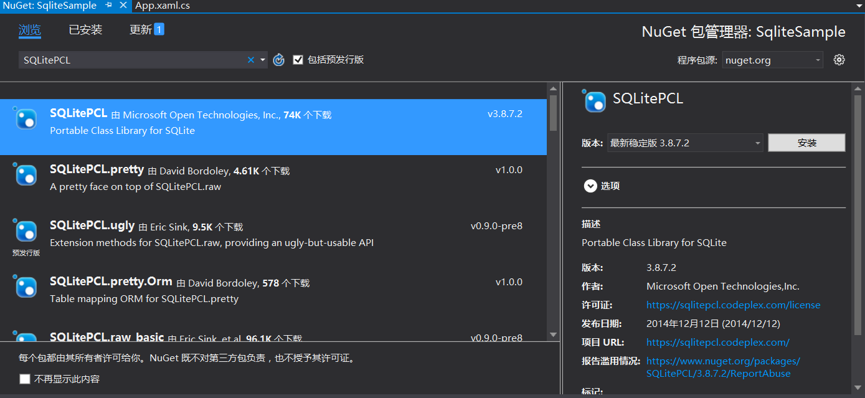Open the 浏览 (Browse) tab
Screen dimensions: 865x398
point(30,30)
